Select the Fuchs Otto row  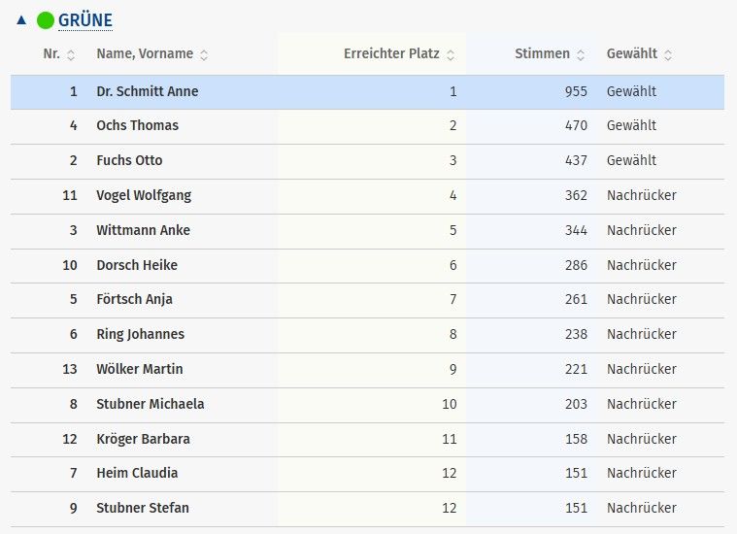(129, 160)
